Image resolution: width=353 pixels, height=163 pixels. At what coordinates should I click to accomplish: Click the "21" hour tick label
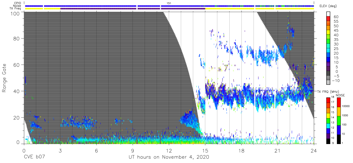[x=278, y=151]
